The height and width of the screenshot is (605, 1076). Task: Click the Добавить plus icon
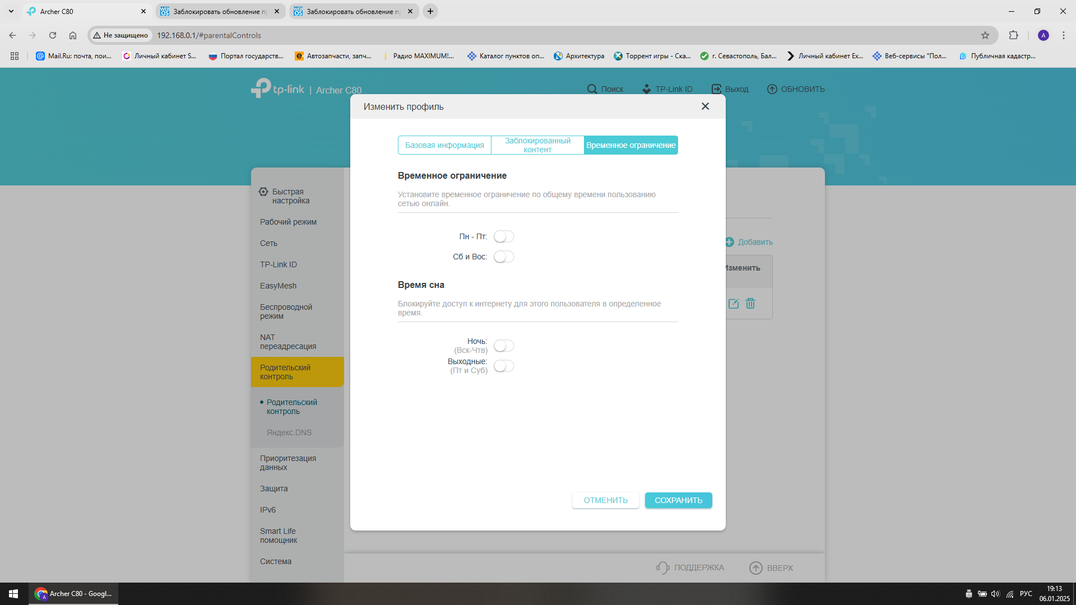click(729, 242)
